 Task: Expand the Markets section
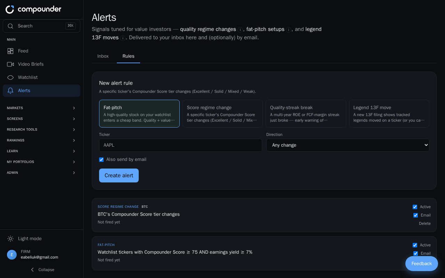41,108
